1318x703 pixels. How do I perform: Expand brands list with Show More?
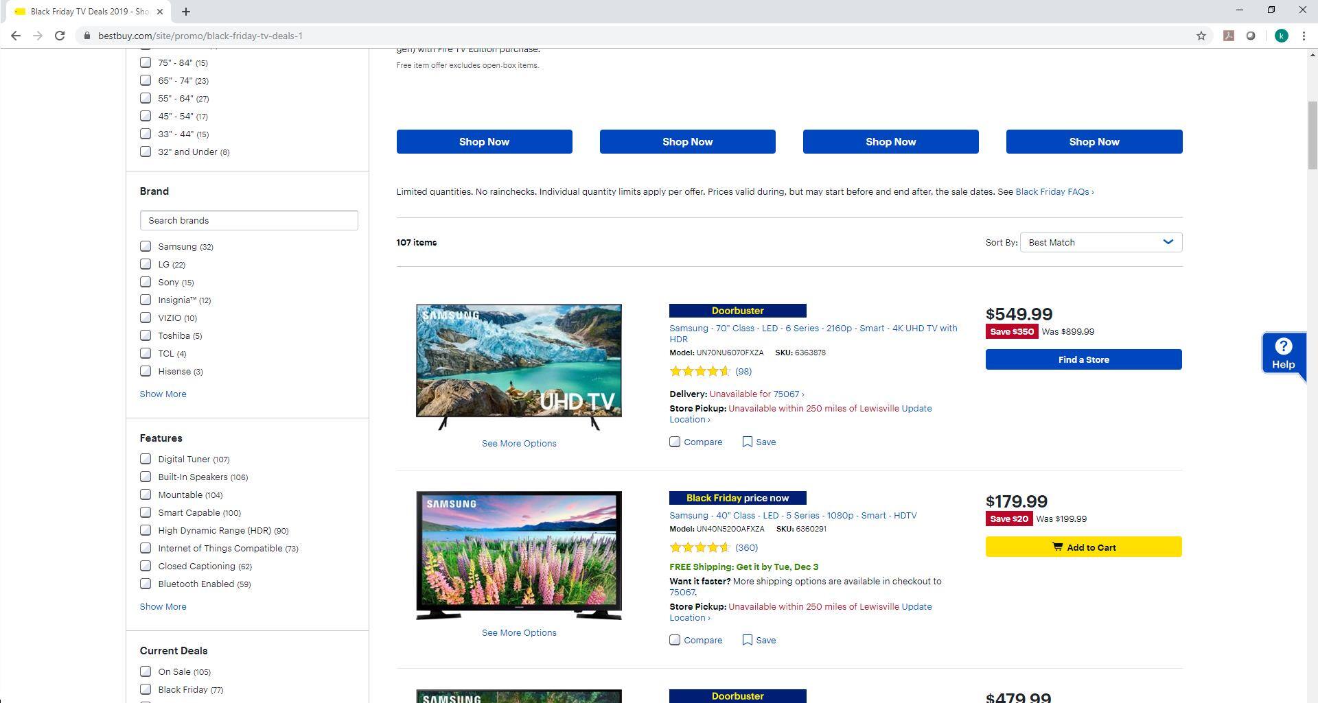(163, 394)
